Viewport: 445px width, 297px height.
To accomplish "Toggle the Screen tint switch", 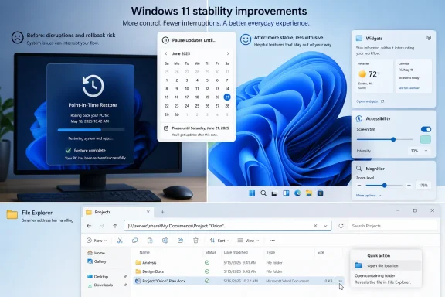I will tap(426, 129).
